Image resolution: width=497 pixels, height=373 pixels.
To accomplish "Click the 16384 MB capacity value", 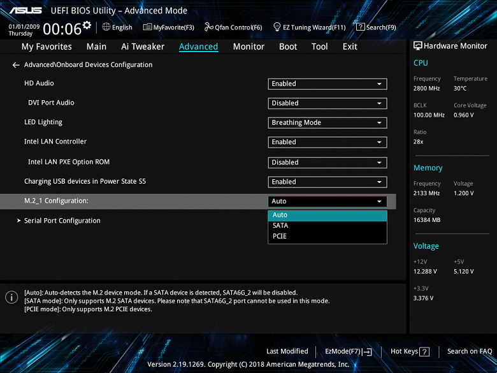I will pos(427,220).
